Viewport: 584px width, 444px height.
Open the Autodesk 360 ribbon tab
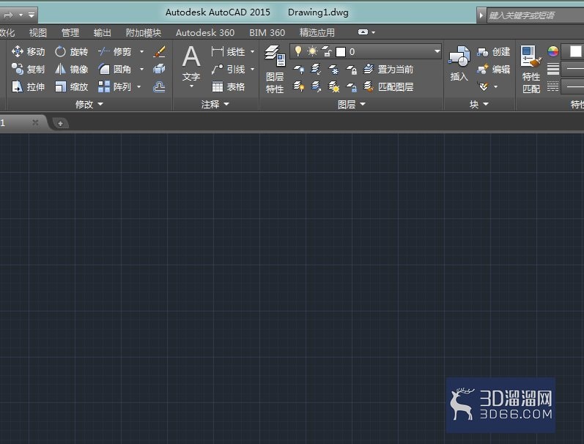[x=205, y=33]
